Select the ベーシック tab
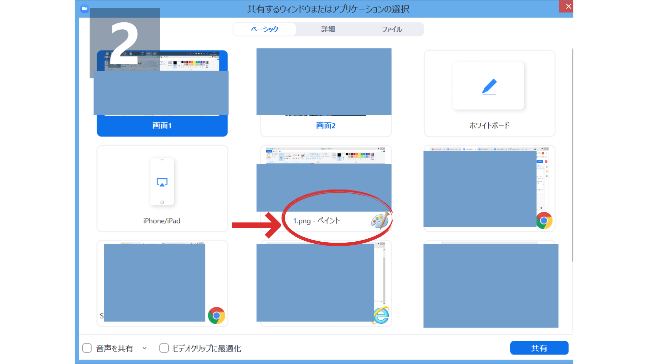This screenshot has height=364, width=648. tap(264, 29)
